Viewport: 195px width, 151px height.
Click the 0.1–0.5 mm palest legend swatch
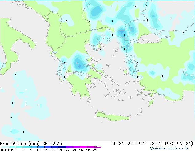coord(5,147)
